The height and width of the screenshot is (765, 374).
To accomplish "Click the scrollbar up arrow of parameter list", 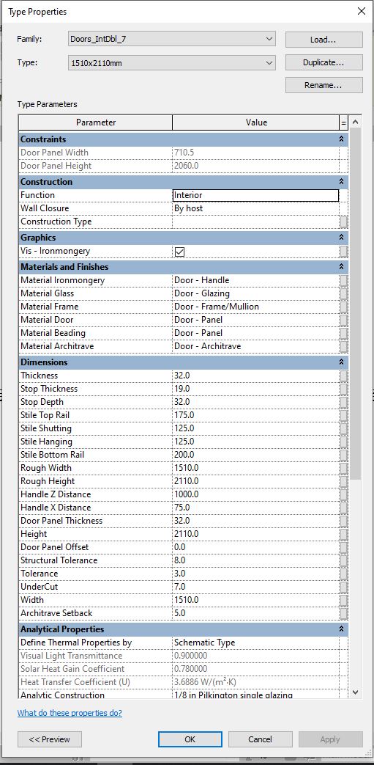I will tap(355, 122).
